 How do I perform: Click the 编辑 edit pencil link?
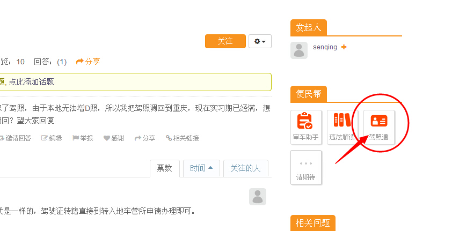click(52, 138)
